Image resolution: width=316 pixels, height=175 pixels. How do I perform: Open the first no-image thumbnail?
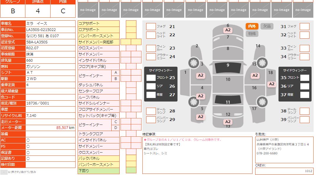coord(88,10)
